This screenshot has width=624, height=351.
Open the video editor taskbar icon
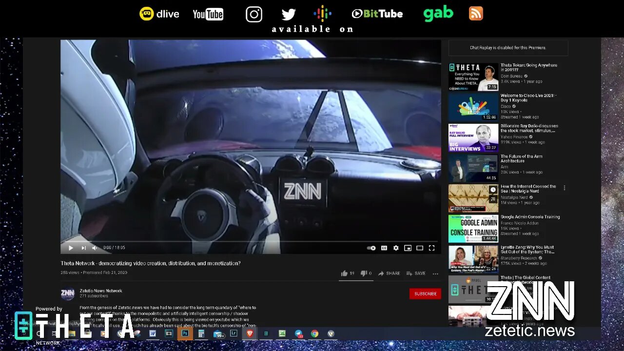point(169,333)
